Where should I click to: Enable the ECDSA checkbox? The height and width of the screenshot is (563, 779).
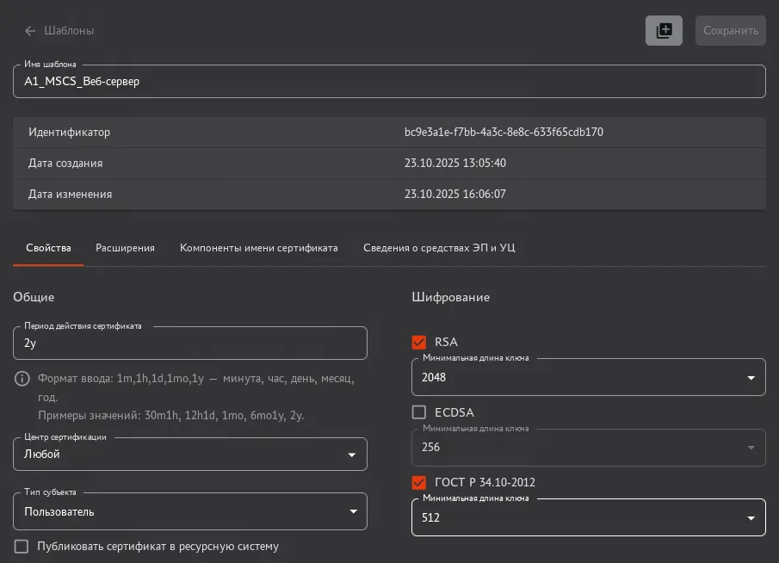[419, 412]
